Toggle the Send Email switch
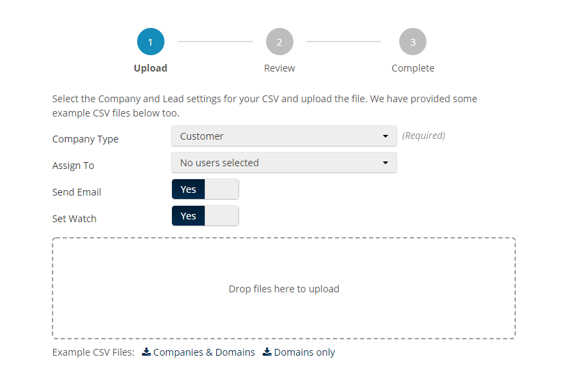Image resolution: width=565 pixels, height=385 pixels. (x=205, y=189)
